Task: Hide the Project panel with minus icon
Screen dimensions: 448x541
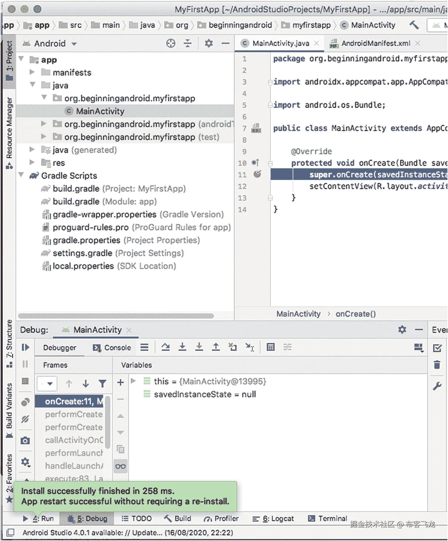Action: click(225, 43)
